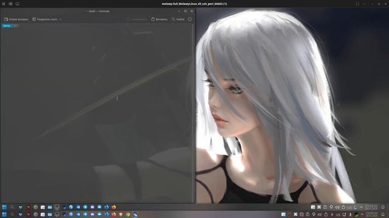Open volume control in lower system tray
Image resolution: width=389 pixels, height=218 pixels.
coord(319,214)
